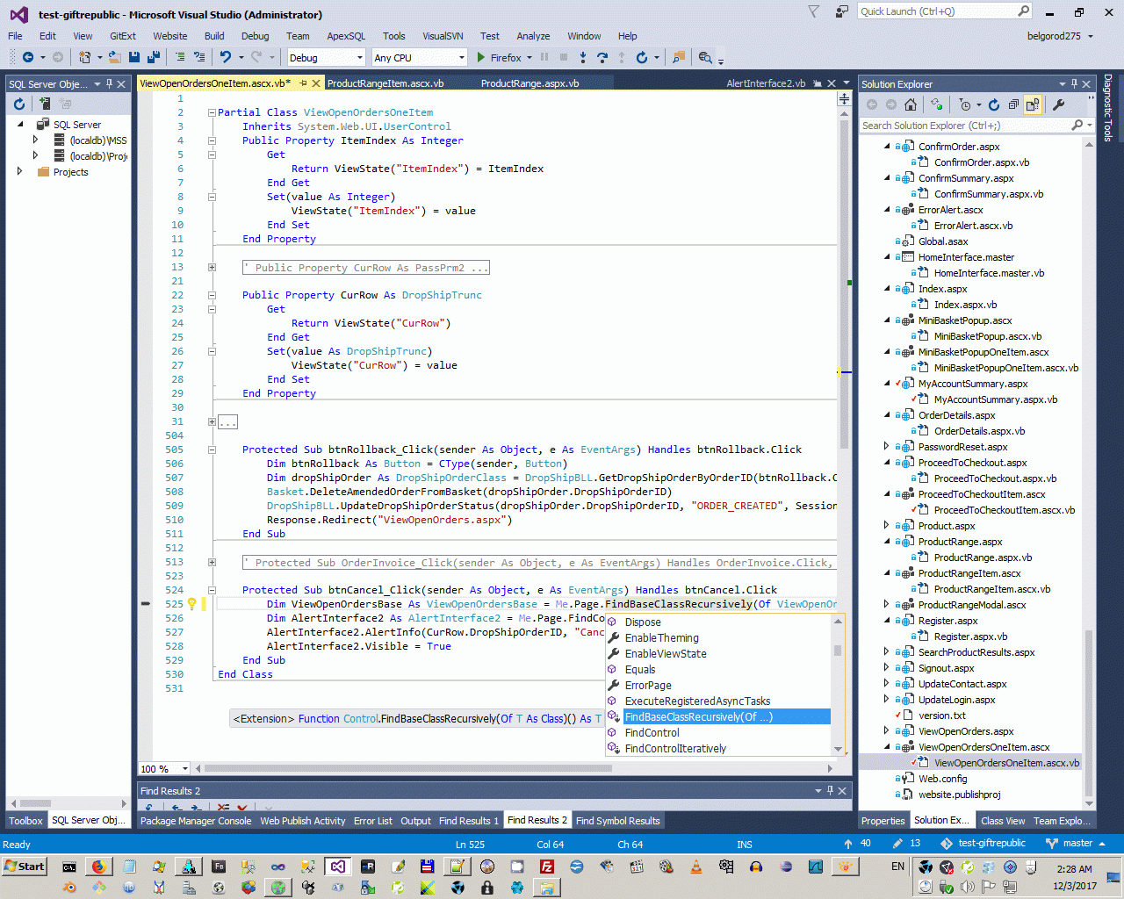
Task: Toggle auto-hide pin on Solution Explorer panel
Action: click(x=1074, y=84)
